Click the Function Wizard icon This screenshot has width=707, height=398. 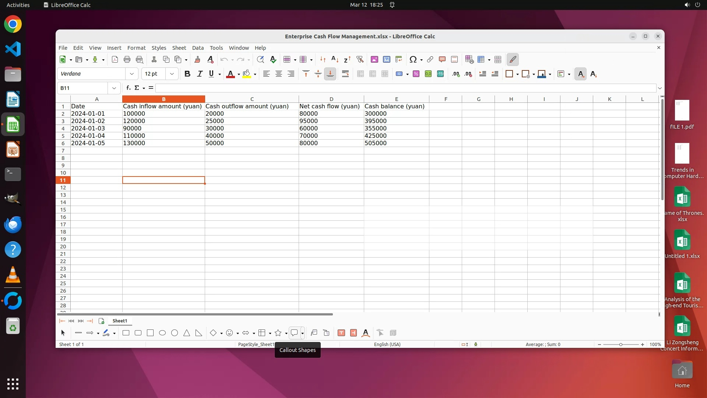tap(128, 88)
